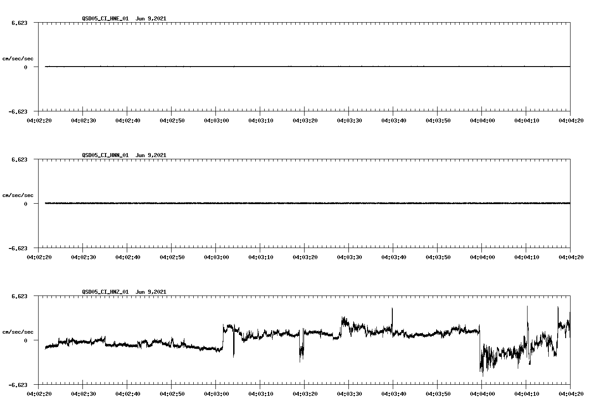Click the HNZ spike at 04:03:40
The width and height of the screenshot is (602, 410).
(392, 319)
